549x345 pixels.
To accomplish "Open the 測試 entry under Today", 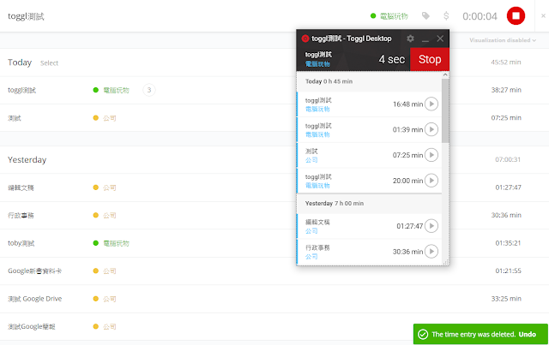I will (x=15, y=118).
